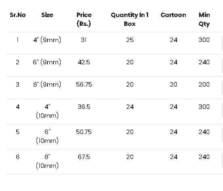Click the price value 56.75

pyautogui.click(x=84, y=85)
